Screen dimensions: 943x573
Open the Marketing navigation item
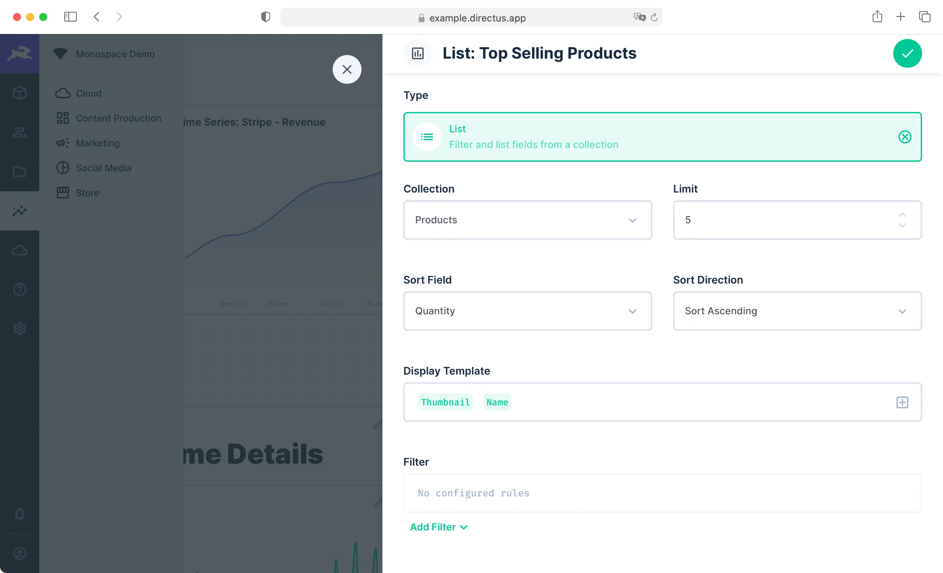(x=98, y=143)
